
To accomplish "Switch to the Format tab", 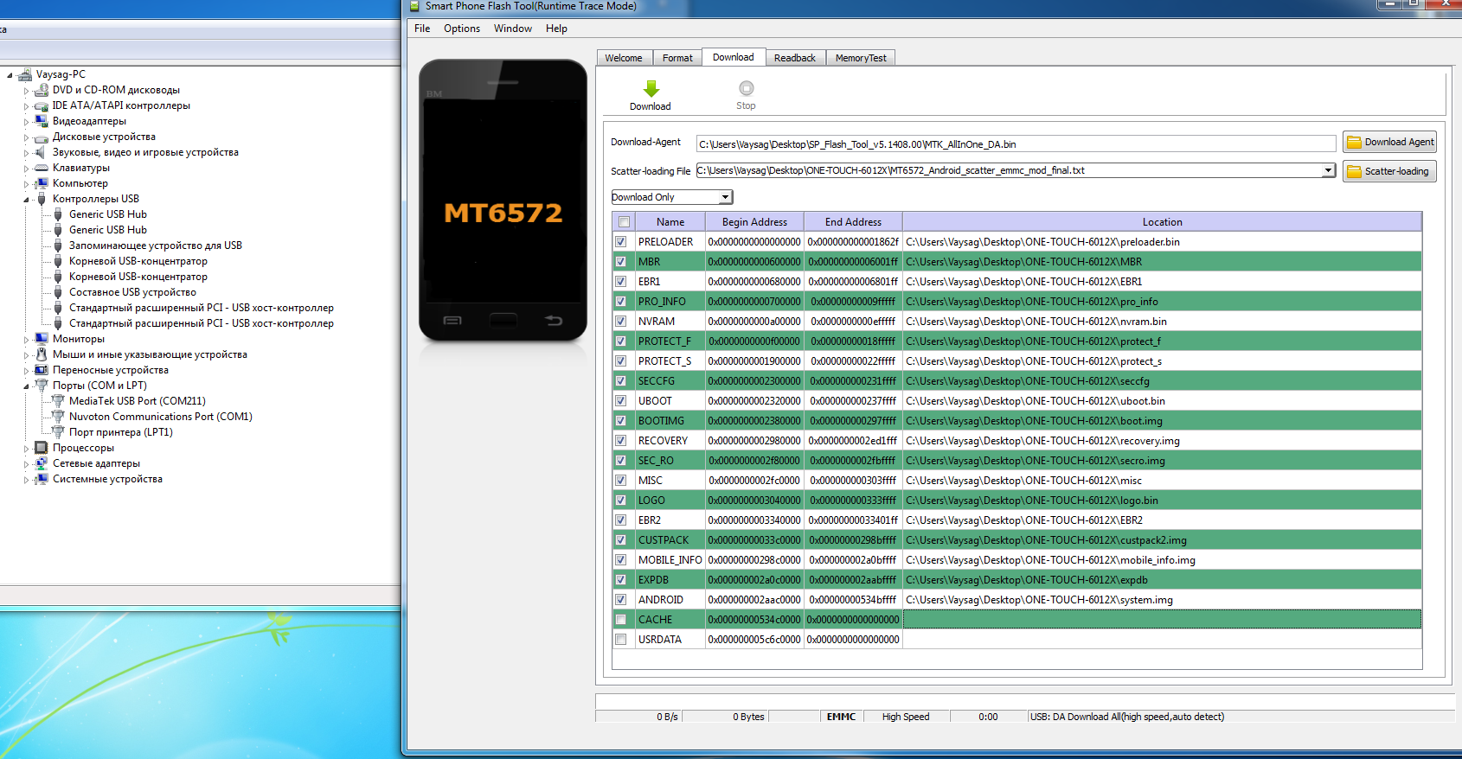I will (677, 58).
